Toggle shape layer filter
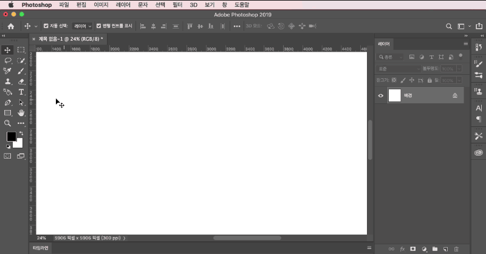486x254 pixels. (441, 57)
